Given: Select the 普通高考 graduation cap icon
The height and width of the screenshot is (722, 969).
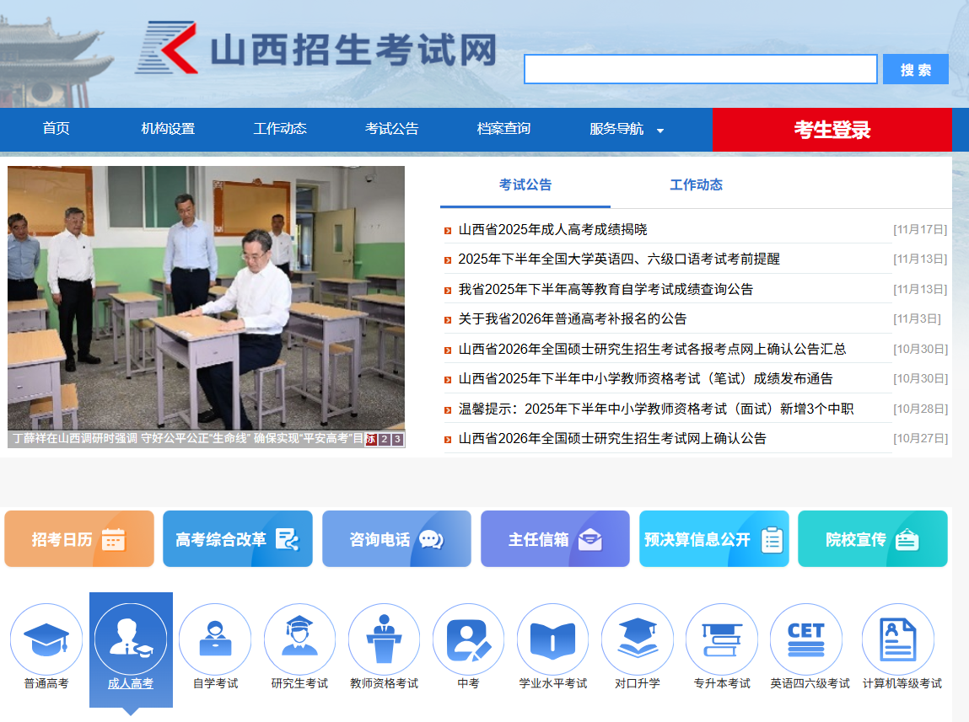Looking at the screenshot, I should (x=46, y=639).
